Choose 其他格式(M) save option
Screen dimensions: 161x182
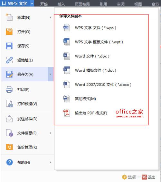coord(85,99)
